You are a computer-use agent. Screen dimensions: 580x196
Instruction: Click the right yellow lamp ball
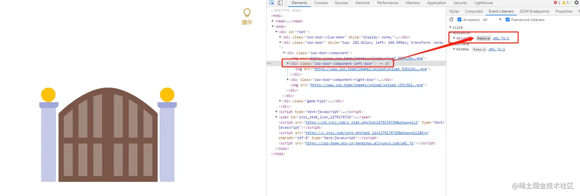(167, 95)
